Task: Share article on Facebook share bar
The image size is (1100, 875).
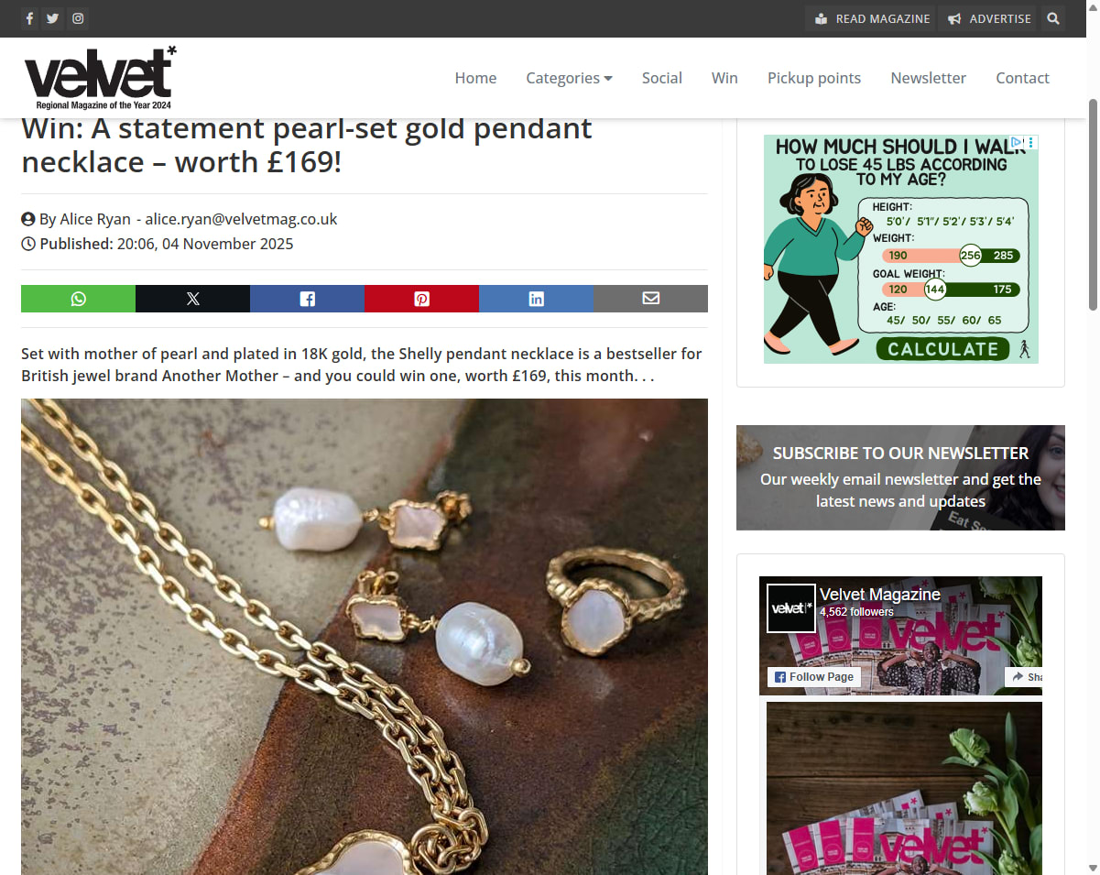Action: click(x=307, y=299)
